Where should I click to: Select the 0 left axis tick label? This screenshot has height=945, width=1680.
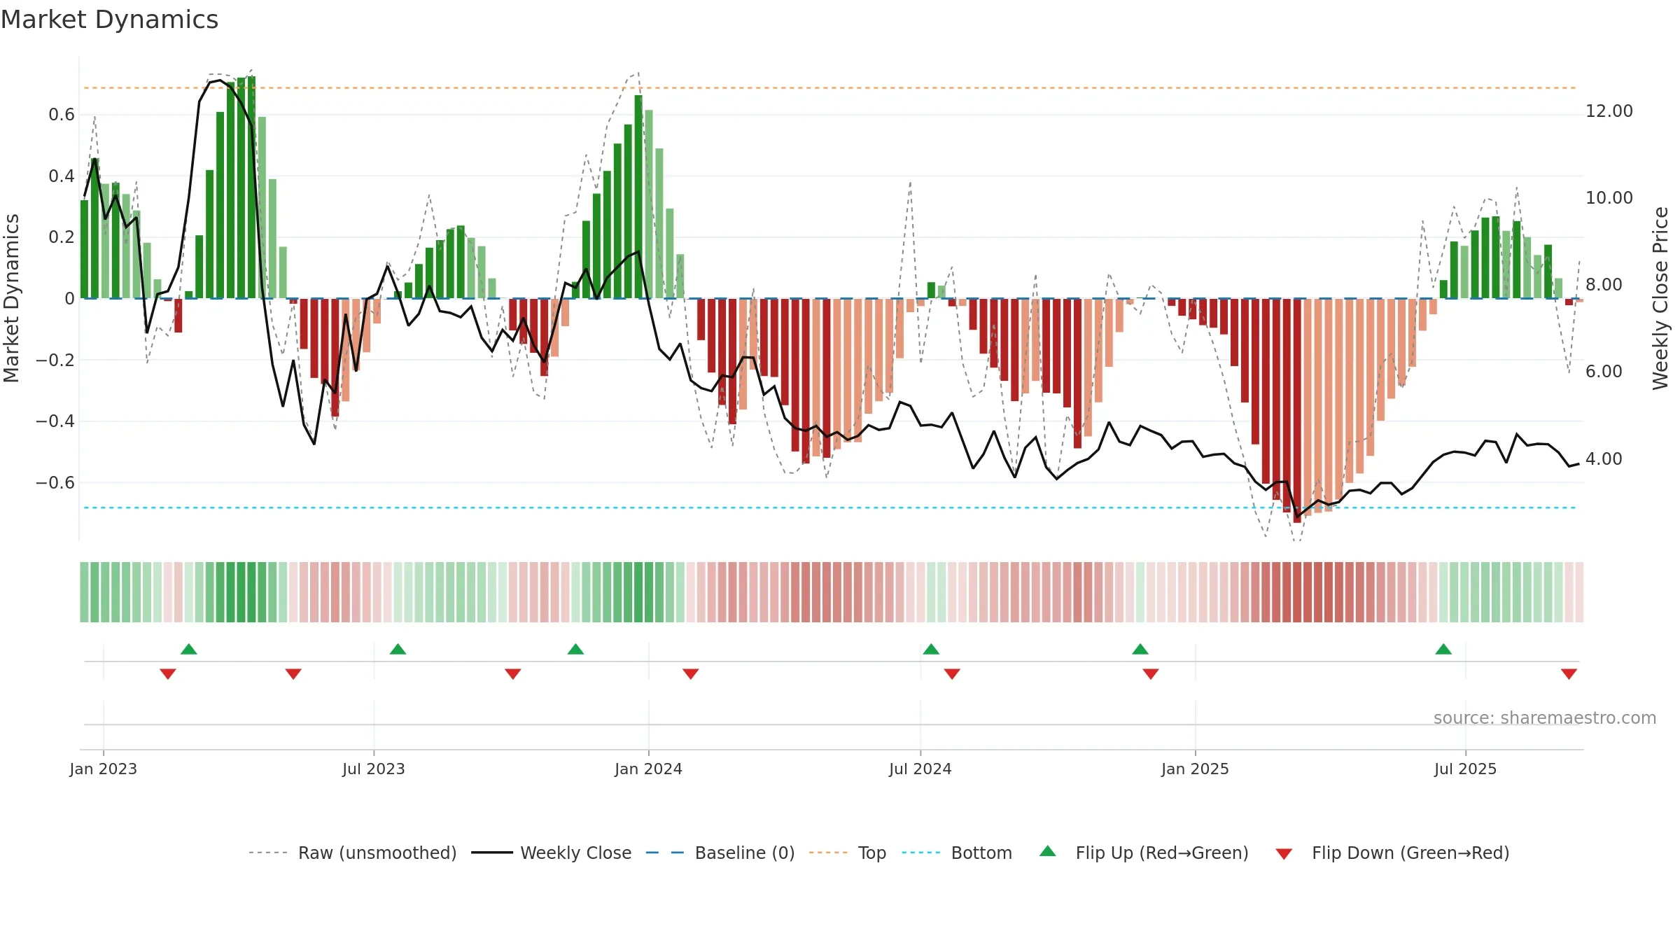click(69, 299)
